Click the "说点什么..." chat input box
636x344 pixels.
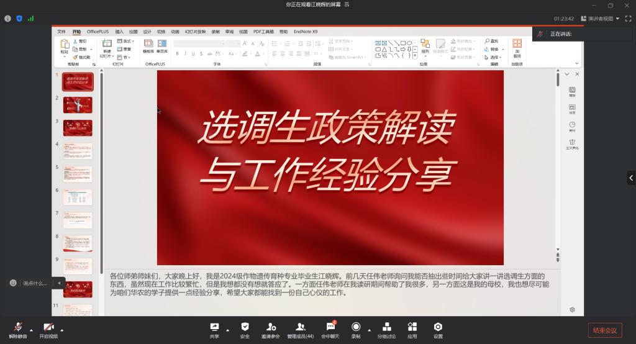pyautogui.click(x=35, y=283)
